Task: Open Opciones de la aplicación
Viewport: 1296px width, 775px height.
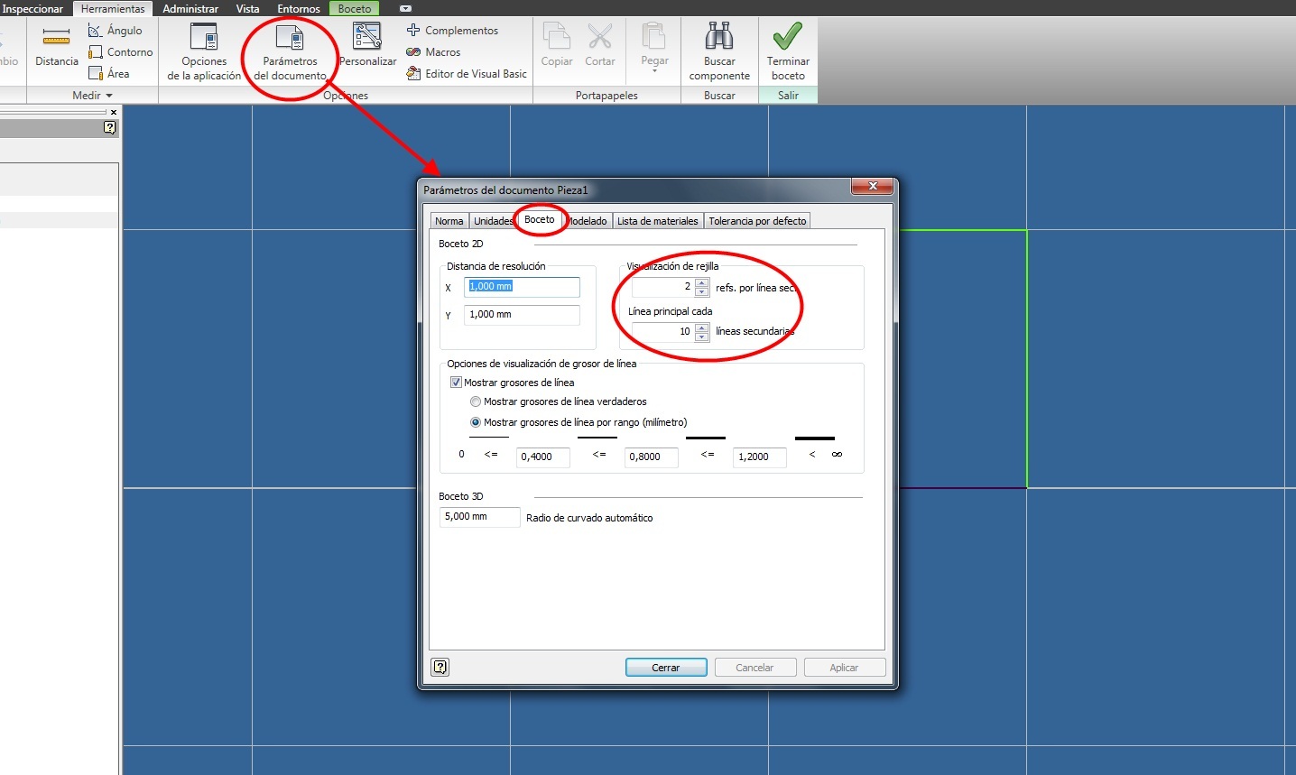Action: coord(204,52)
